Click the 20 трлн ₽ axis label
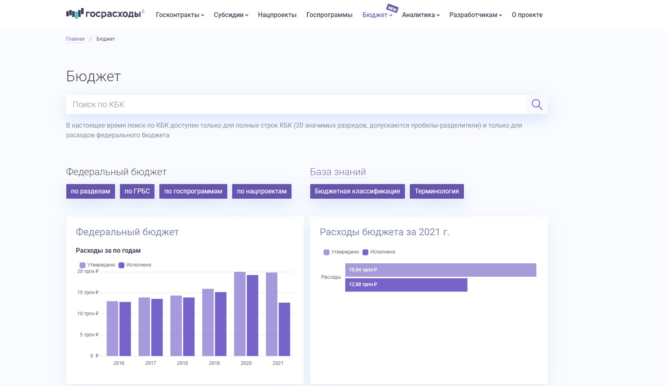This screenshot has width=668, height=386. (x=88, y=271)
